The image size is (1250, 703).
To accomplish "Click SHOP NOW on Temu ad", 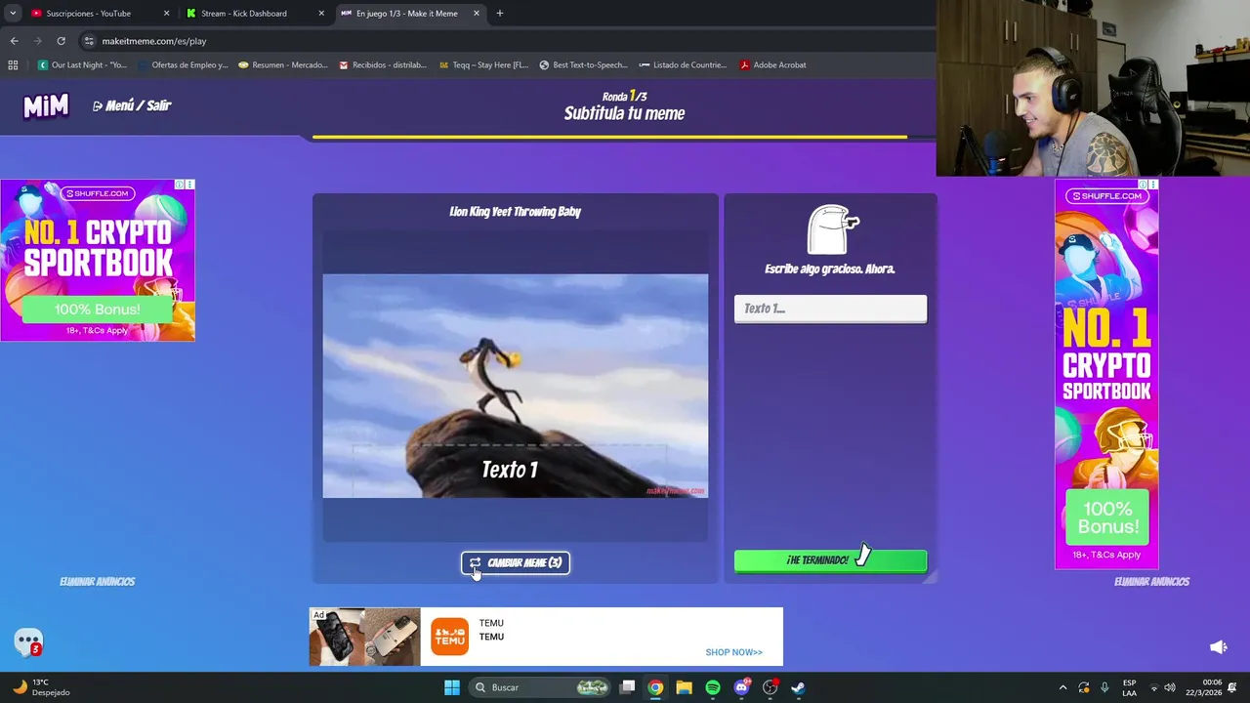I will coord(733,652).
